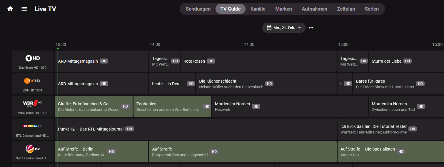The height and width of the screenshot is (167, 444).
Task: Open Auf Streife – Berlin program
Action: [101, 152]
